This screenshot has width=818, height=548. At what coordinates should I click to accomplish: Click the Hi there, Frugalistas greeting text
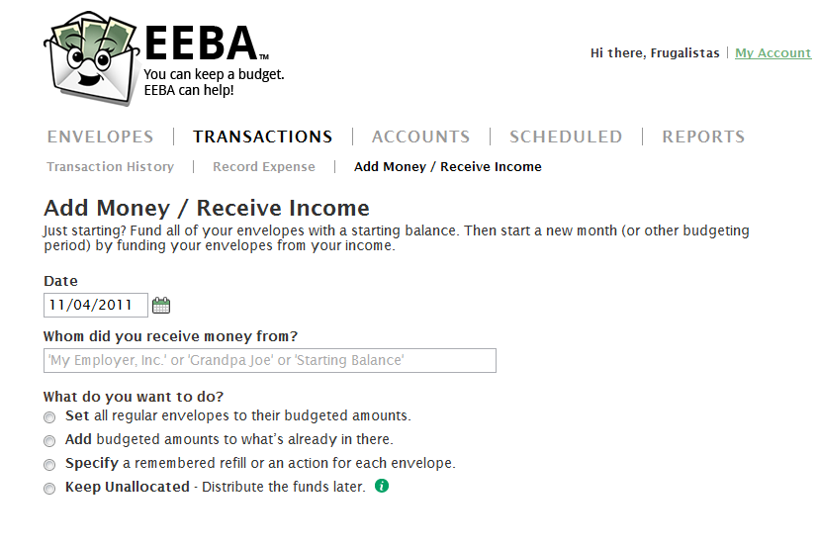[x=655, y=53]
